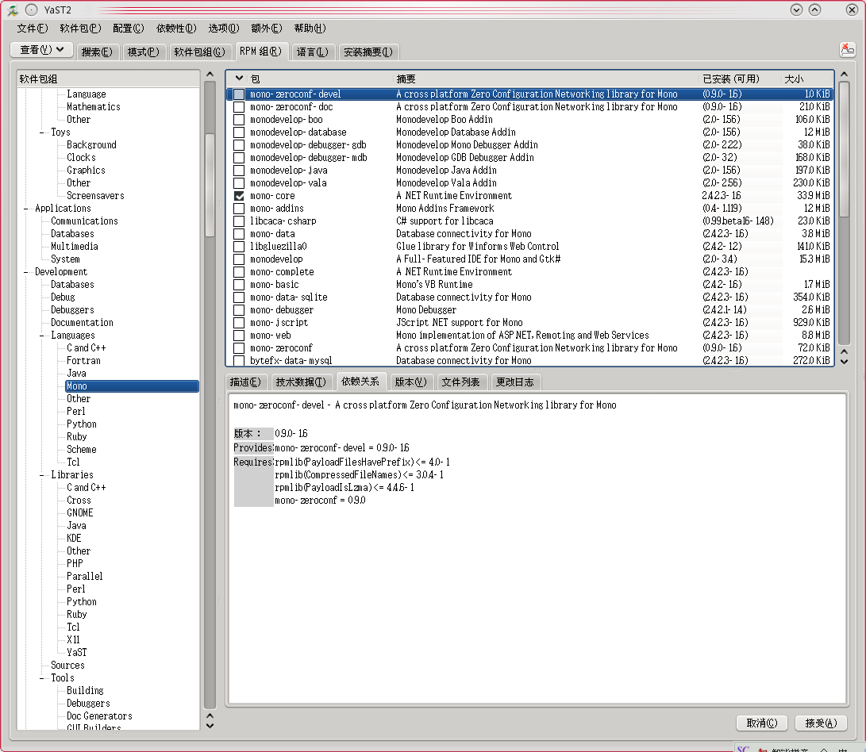Collapse the Tools tree group
This screenshot has height=752, width=866.
[x=42, y=678]
